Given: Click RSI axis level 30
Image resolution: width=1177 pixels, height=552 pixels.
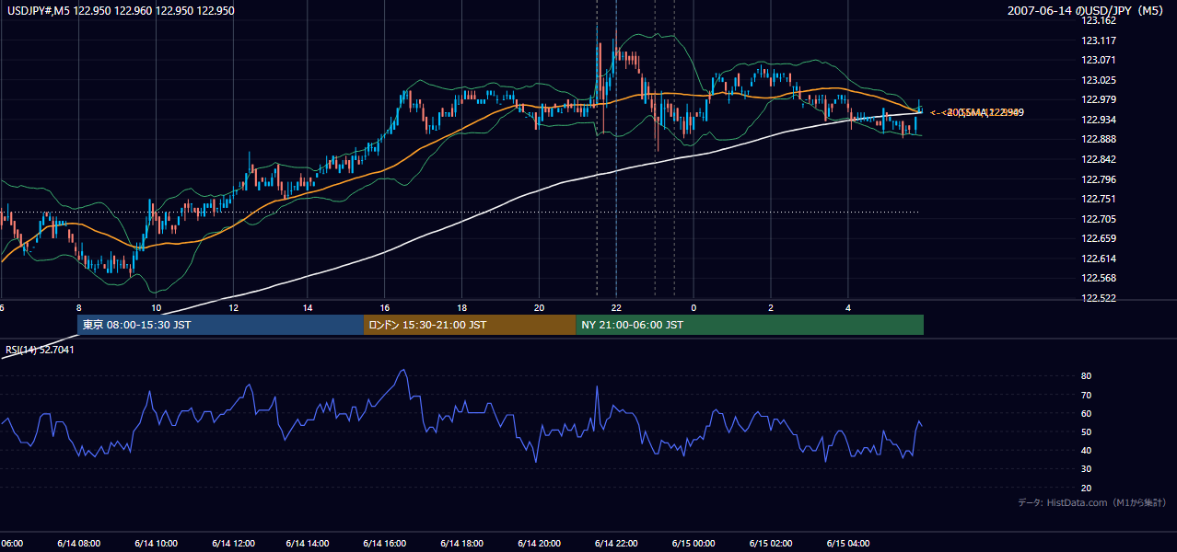Looking at the screenshot, I should [x=1086, y=468].
